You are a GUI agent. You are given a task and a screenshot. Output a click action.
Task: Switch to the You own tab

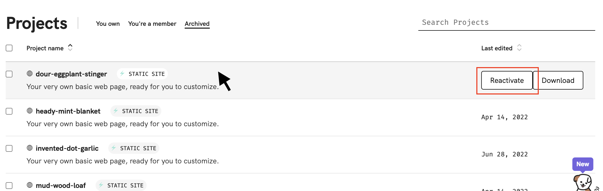click(108, 24)
